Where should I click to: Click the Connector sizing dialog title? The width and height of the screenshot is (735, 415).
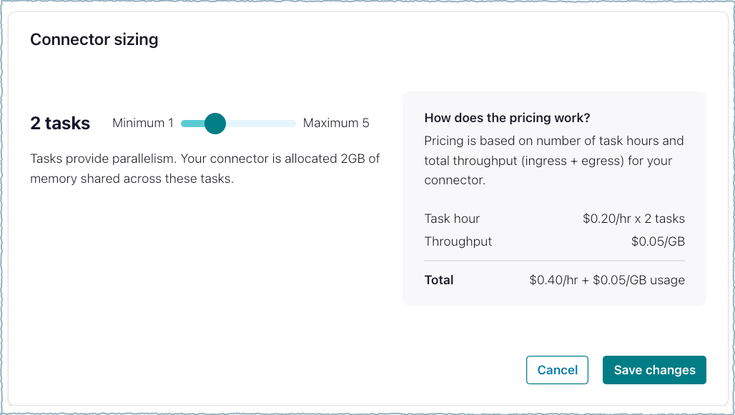pos(94,39)
